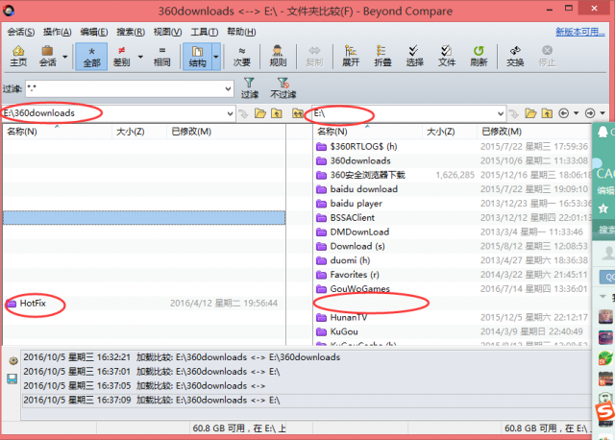Click the 交换 (Swap sides) icon
Viewport: 615px width, 440px height.
[x=515, y=57]
